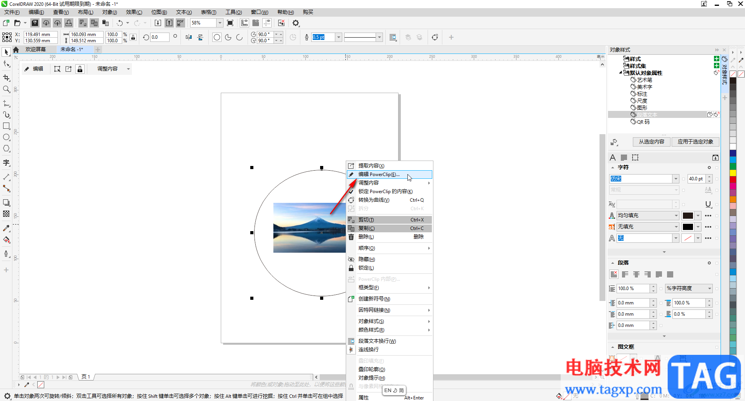
Task: Switch ellipse shape to Pie
Action: 228,37
